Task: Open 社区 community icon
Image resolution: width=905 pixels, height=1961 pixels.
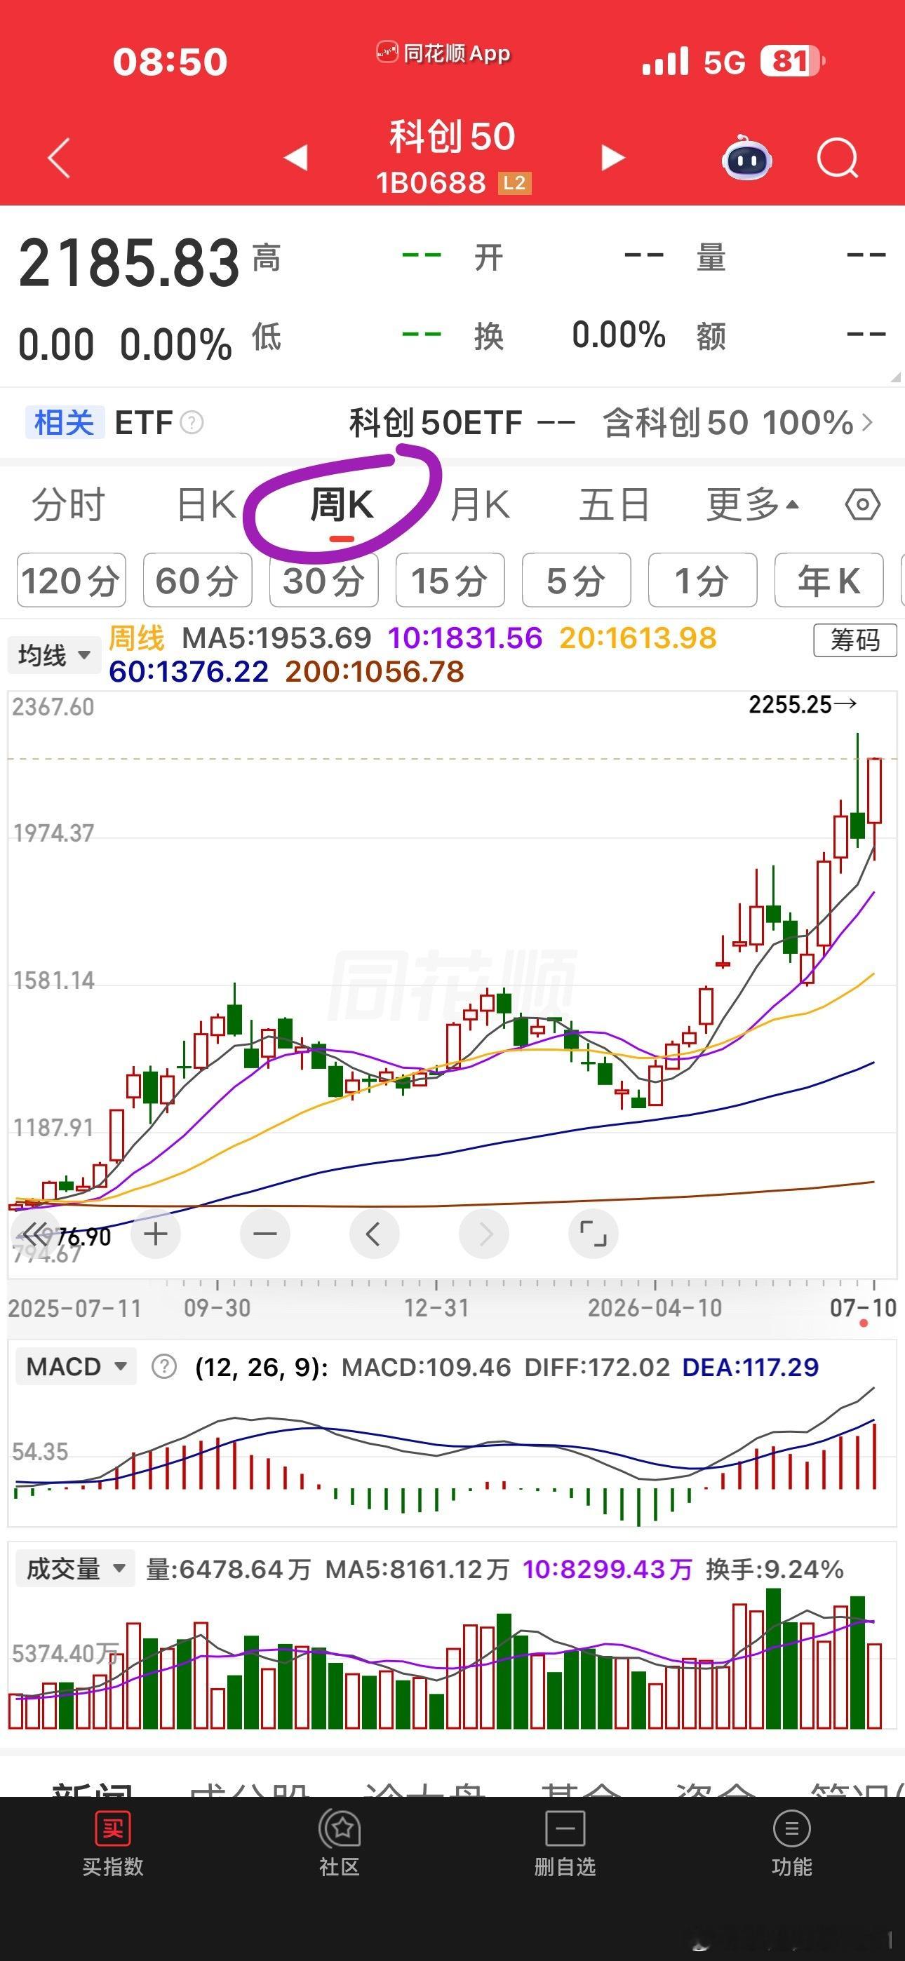Action: [340, 1828]
